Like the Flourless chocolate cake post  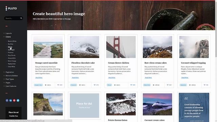pos(96,85)
